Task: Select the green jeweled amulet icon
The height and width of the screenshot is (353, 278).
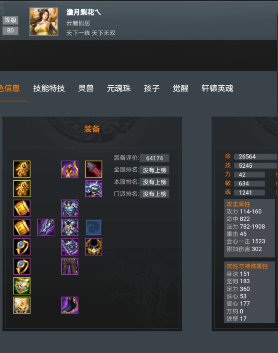Action: point(22,286)
